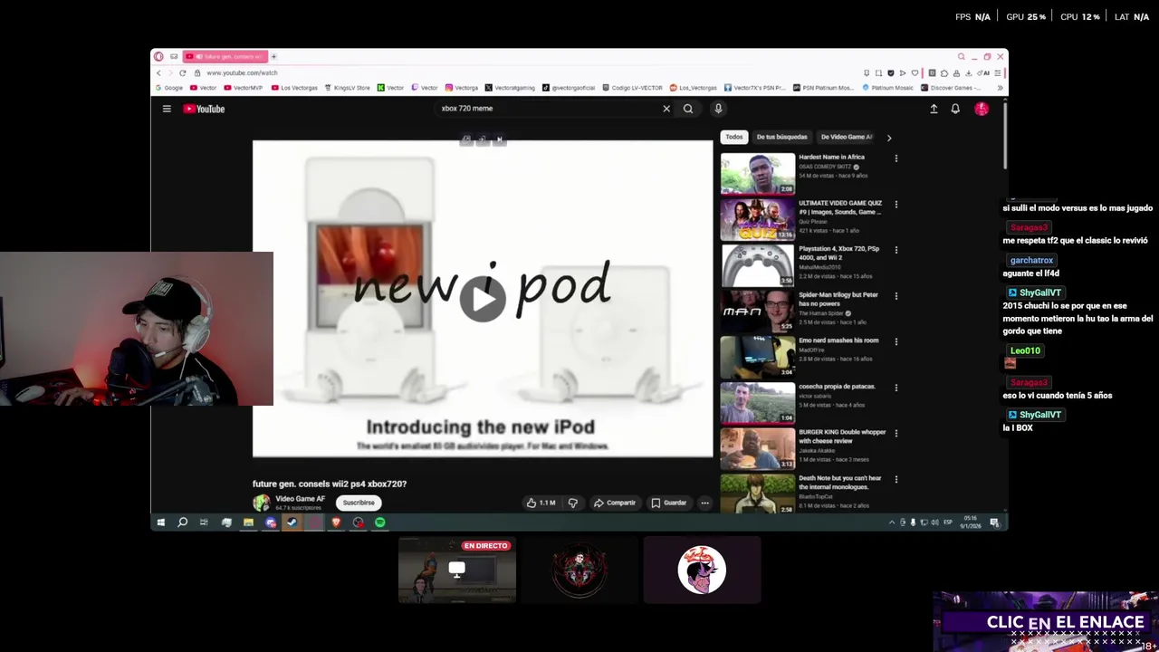Click the 'EN DIRECTO' stream thumbnail

457,570
